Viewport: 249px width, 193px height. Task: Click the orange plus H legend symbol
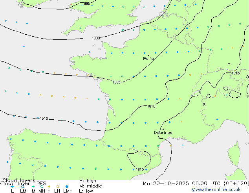point(49,186)
